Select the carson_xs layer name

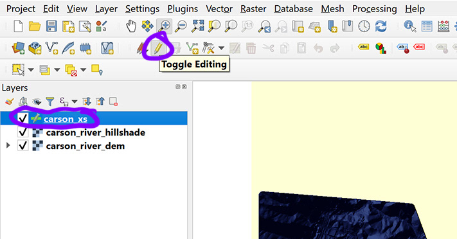click(x=66, y=119)
